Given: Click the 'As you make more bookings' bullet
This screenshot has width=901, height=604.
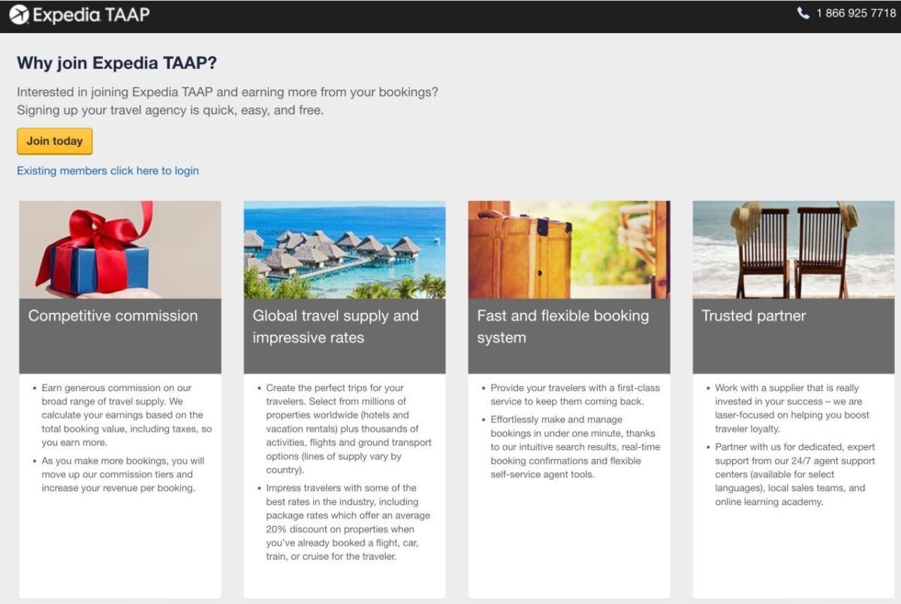Looking at the screenshot, I should tap(123, 474).
